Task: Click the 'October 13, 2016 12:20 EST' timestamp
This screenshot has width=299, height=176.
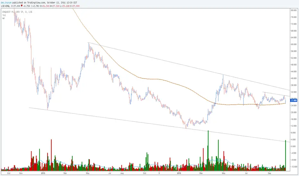Action: tap(62, 3)
